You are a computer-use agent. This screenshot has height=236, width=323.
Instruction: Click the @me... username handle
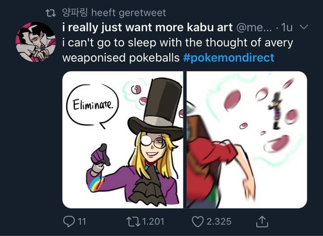[x=254, y=28]
